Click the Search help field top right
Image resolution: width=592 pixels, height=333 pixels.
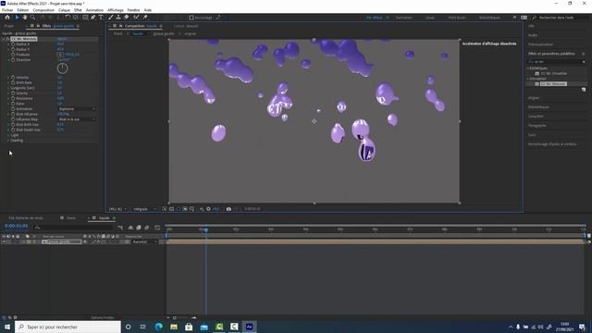pyautogui.click(x=560, y=18)
